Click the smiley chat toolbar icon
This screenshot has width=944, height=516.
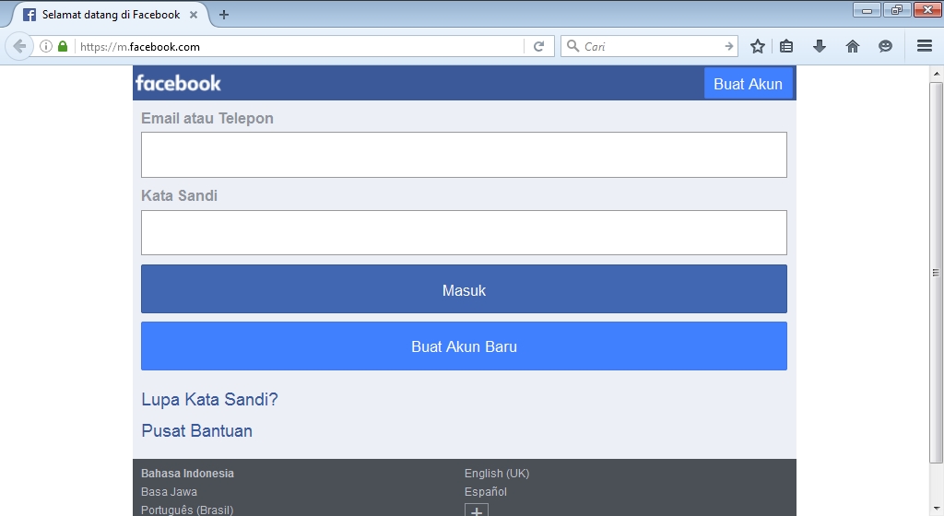click(x=885, y=46)
